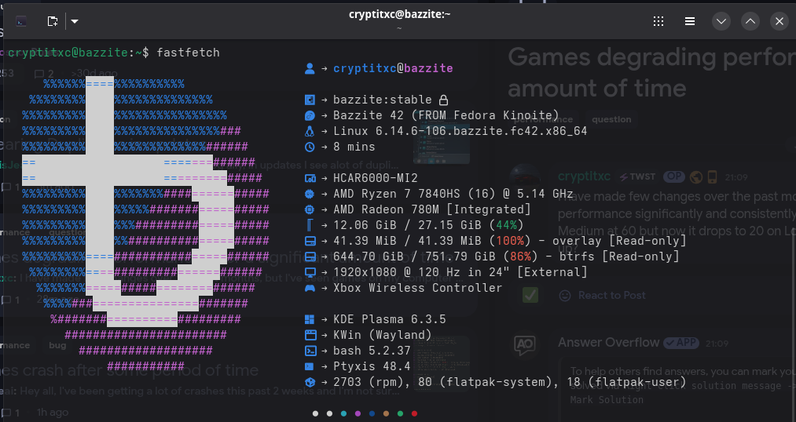Minimize the terminal window
Image resolution: width=796 pixels, height=422 pixels.
[721, 21]
